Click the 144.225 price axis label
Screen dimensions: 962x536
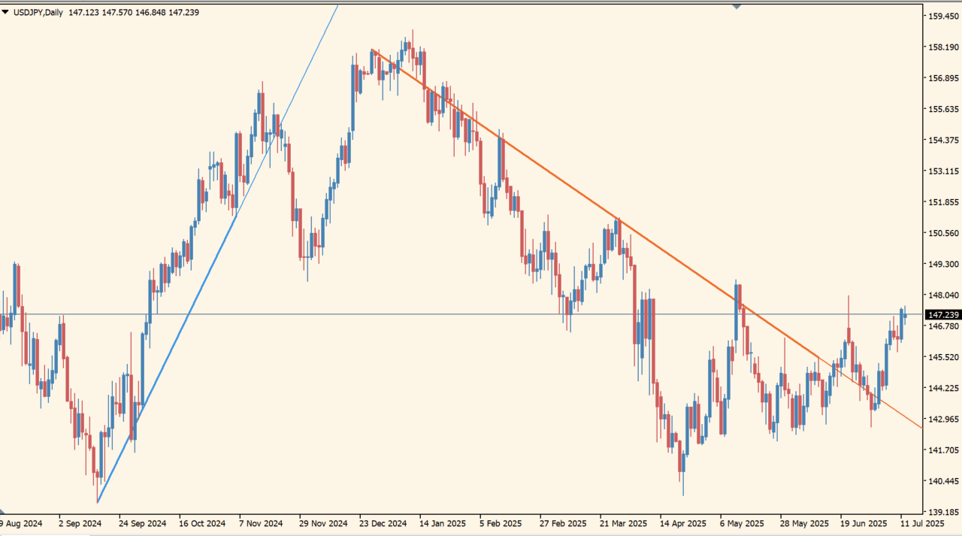pyautogui.click(x=943, y=388)
